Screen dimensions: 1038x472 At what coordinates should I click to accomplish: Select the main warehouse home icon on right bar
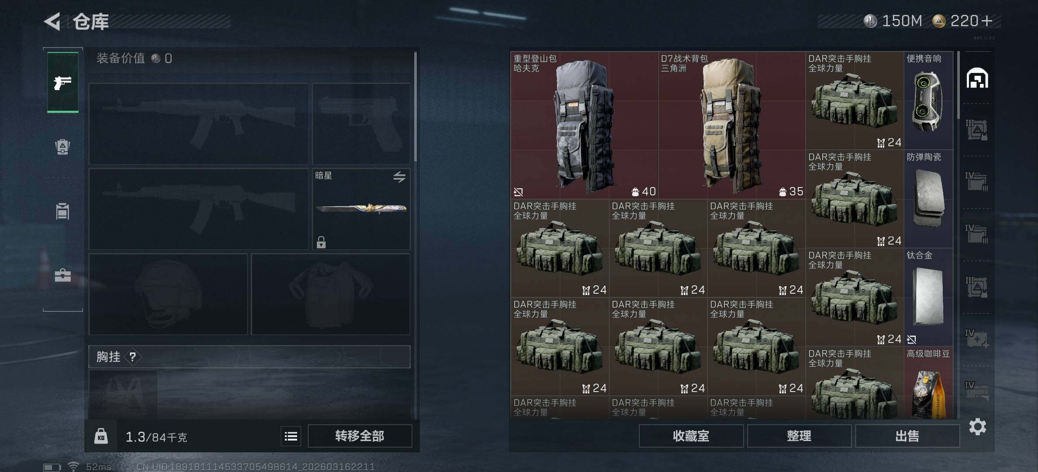coord(977,78)
